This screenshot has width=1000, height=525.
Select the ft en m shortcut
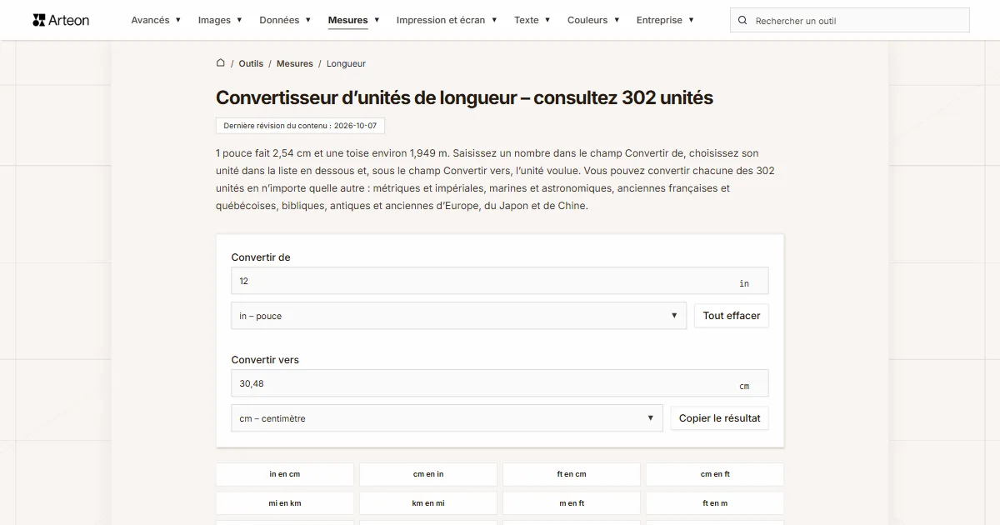click(715, 503)
